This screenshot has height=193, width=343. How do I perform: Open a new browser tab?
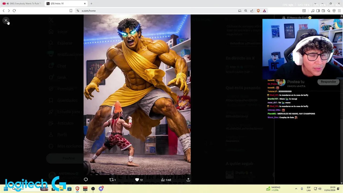(x=91, y=3)
